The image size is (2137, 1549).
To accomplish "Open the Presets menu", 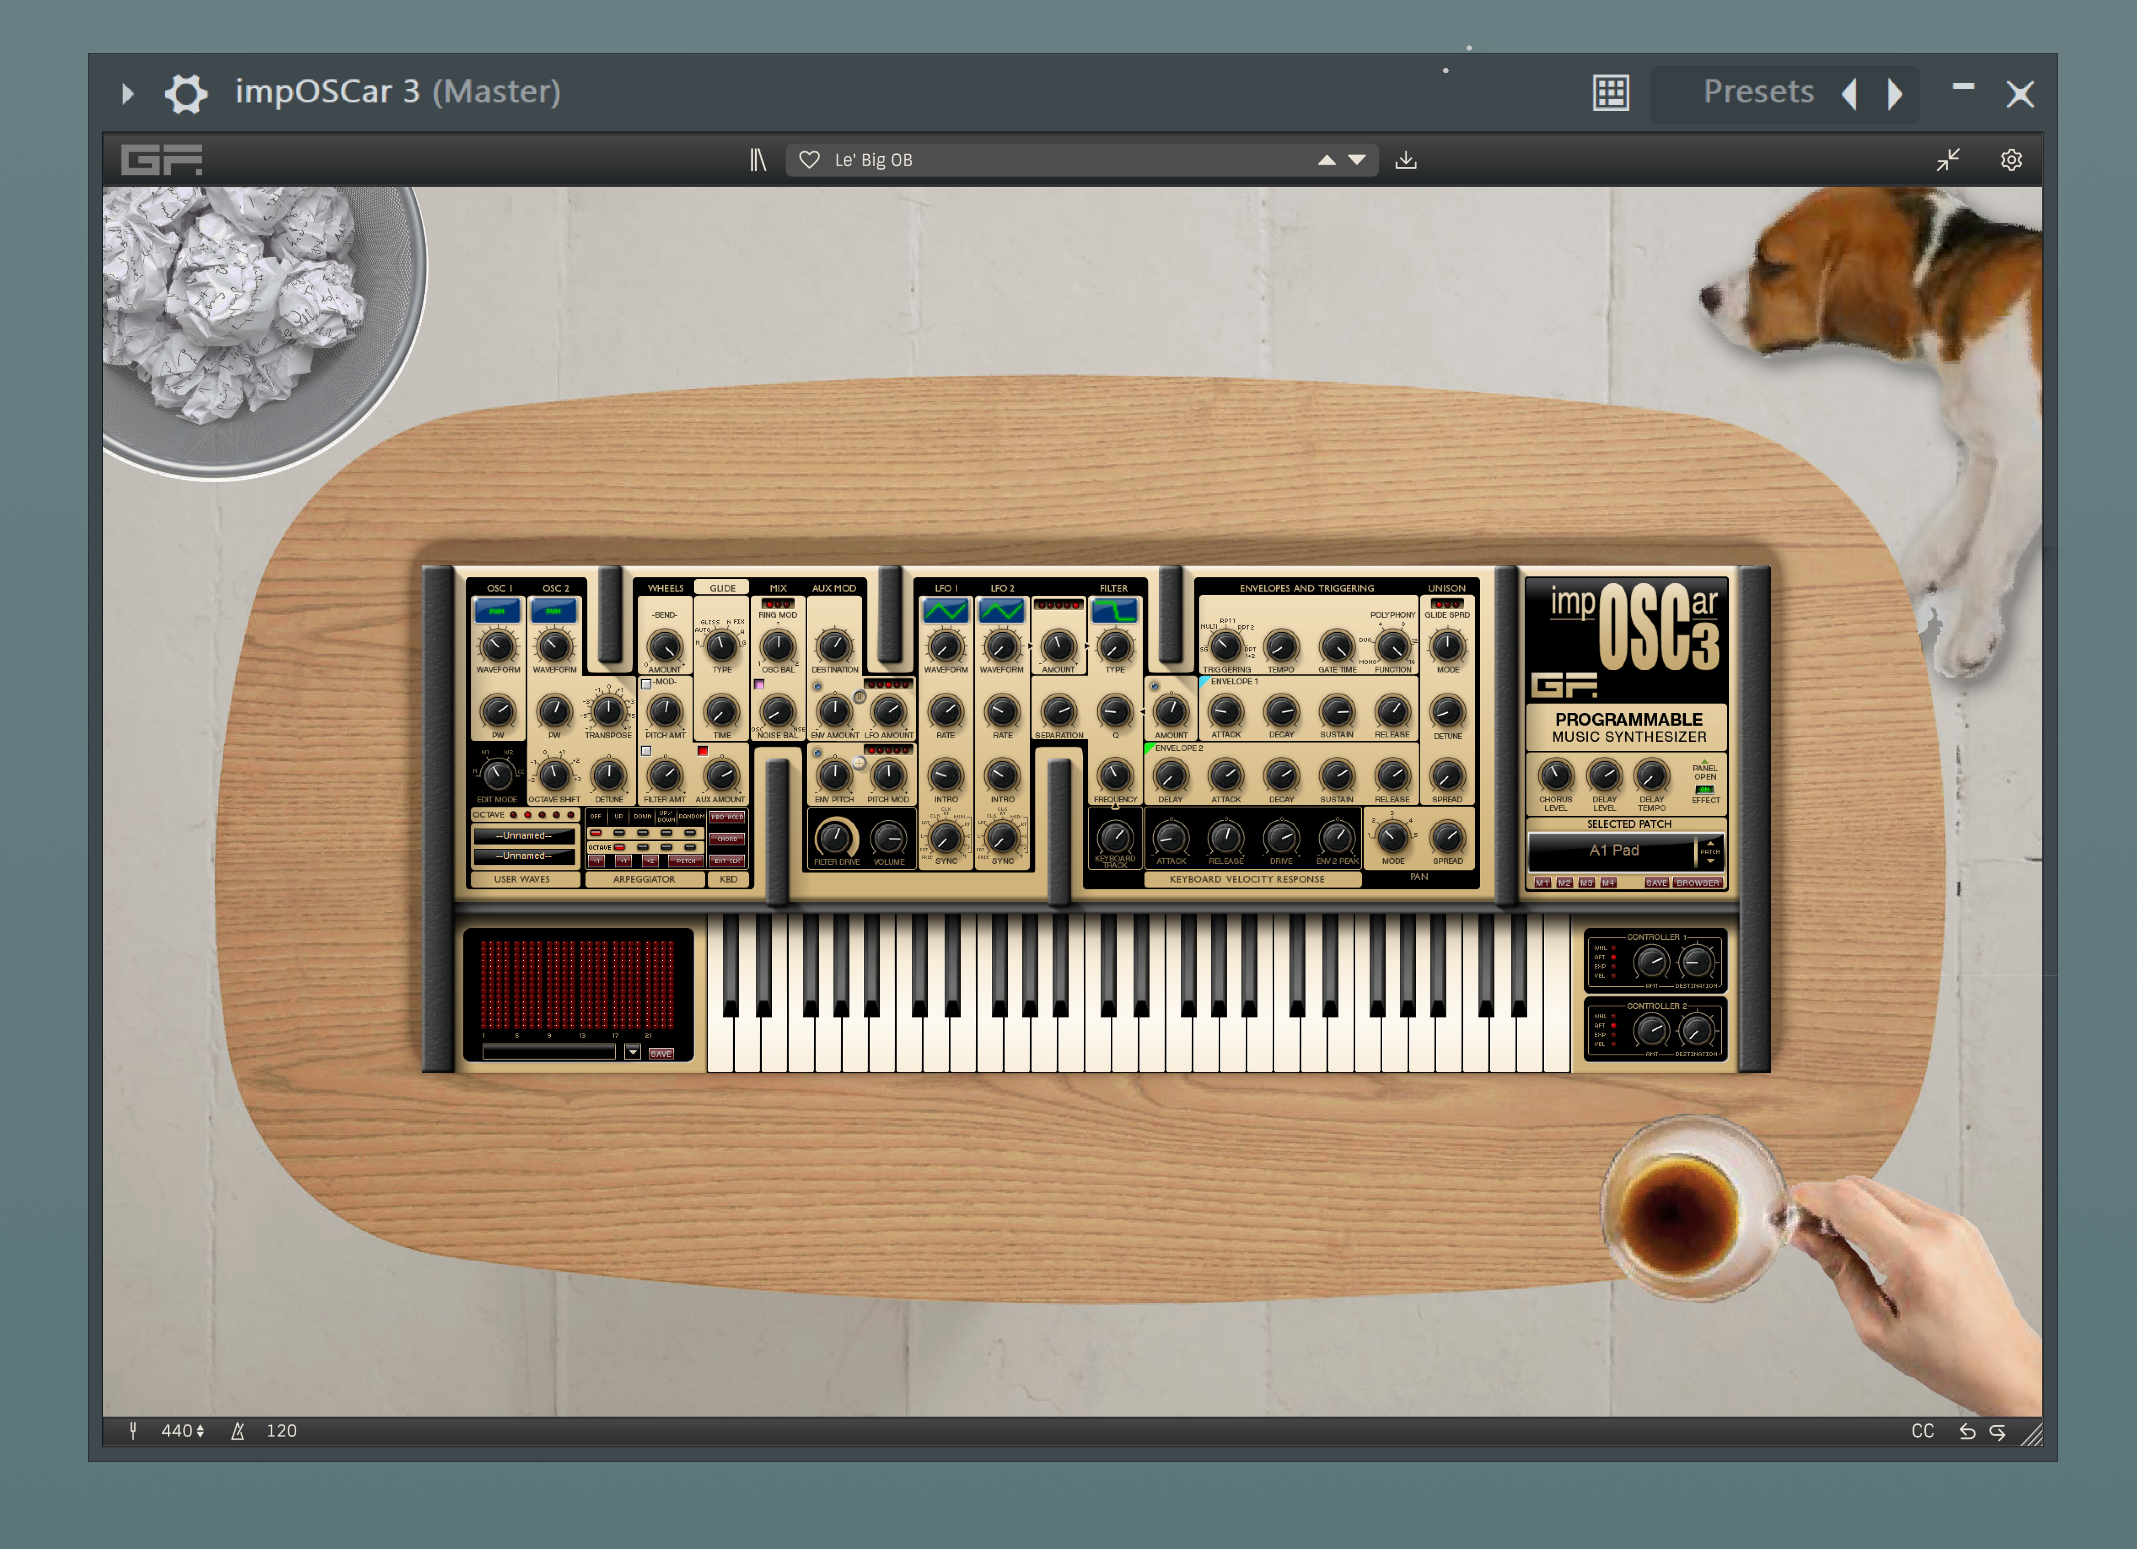I will [1758, 92].
